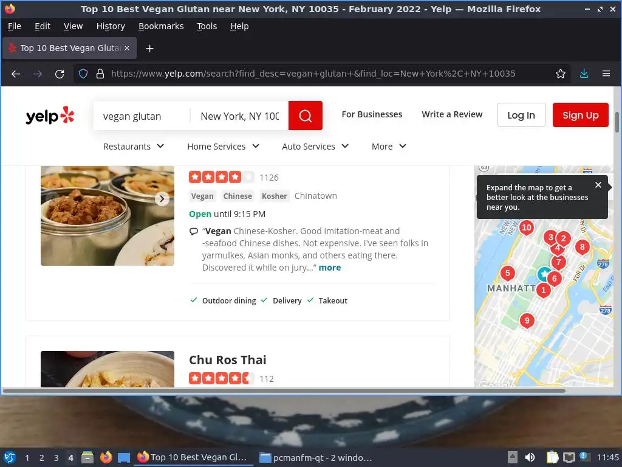Open the Edit menu
Viewport: 622px width, 467px height.
43,26
